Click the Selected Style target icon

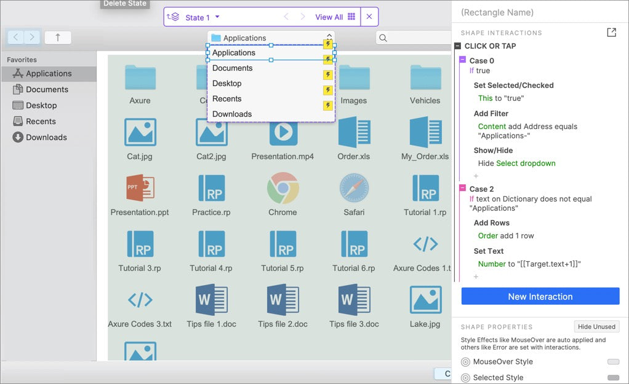pos(465,378)
